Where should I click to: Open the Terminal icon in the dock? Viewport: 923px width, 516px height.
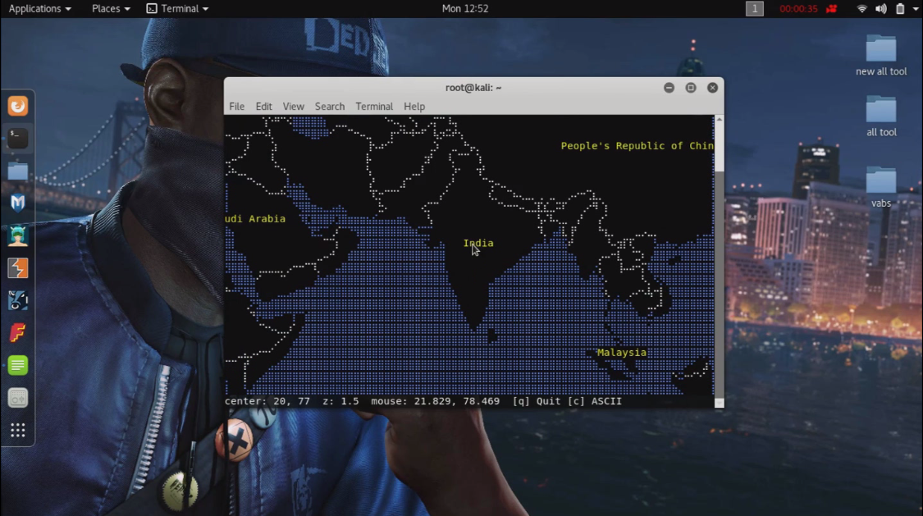pos(18,139)
